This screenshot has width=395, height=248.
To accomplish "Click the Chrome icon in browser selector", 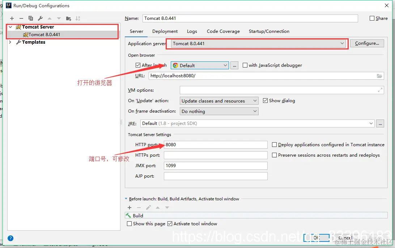I will pos(175,65).
